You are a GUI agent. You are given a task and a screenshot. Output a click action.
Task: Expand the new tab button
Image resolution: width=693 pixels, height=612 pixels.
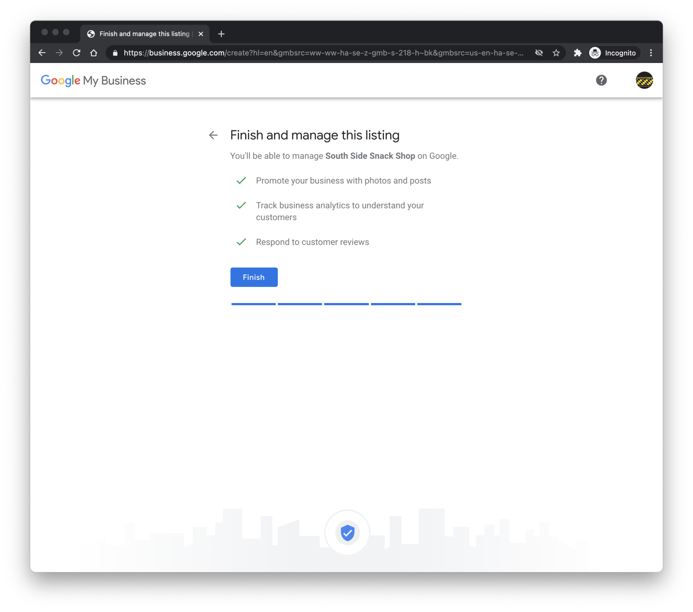[222, 34]
